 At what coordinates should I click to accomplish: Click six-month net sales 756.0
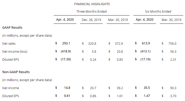(172, 44)
